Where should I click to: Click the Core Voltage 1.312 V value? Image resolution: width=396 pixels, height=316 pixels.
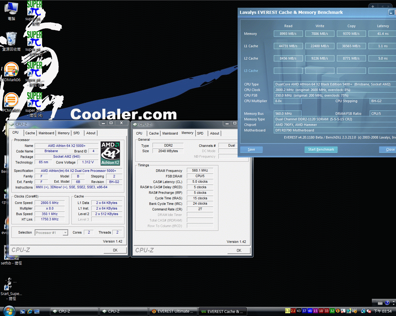click(x=88, y=162)
